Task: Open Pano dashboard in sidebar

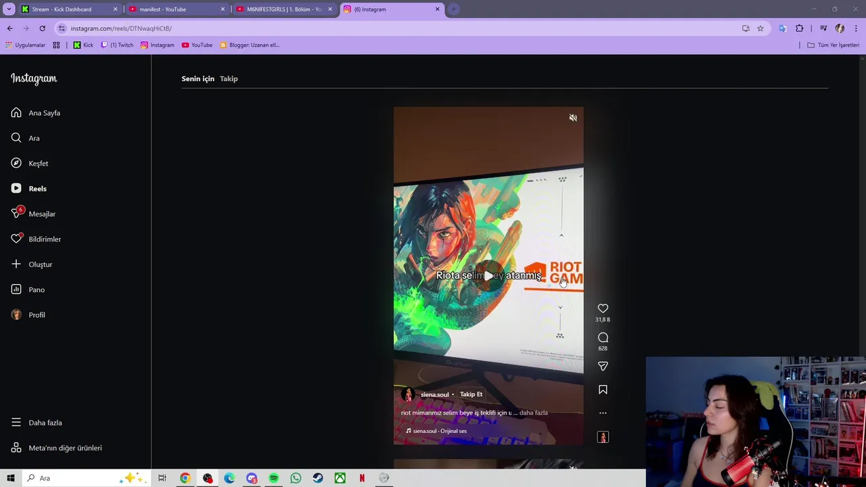Action: coord(28,289)
